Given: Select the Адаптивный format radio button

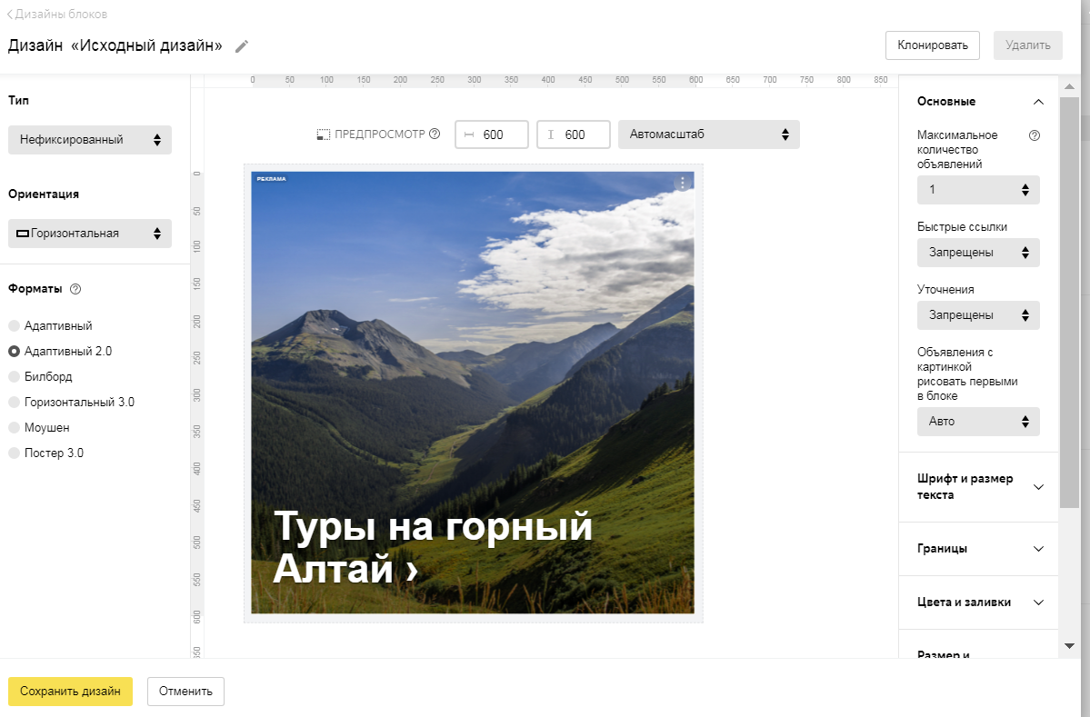Looking at the screenshot, I should point(14,325).
